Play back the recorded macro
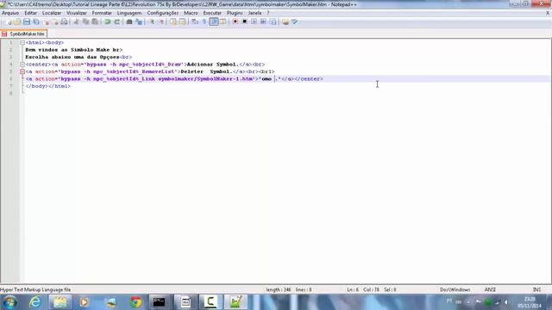The image size is (552, 310). click(254, 22)
